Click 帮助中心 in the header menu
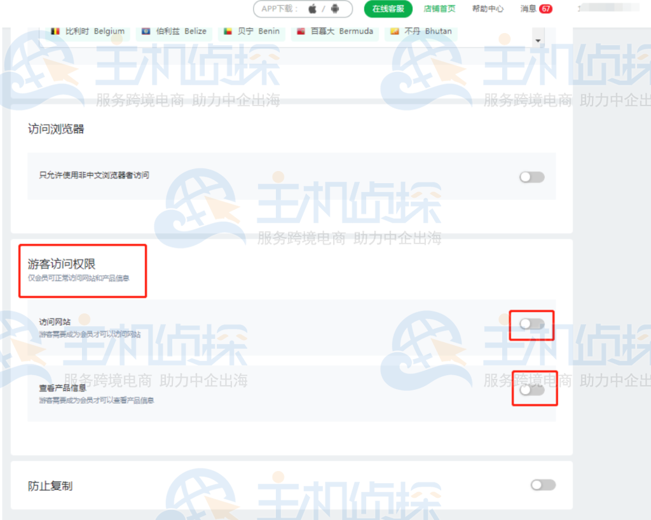 pos(488,8)
